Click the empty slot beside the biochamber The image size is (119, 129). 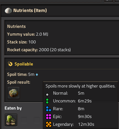(x=24, y=120)
